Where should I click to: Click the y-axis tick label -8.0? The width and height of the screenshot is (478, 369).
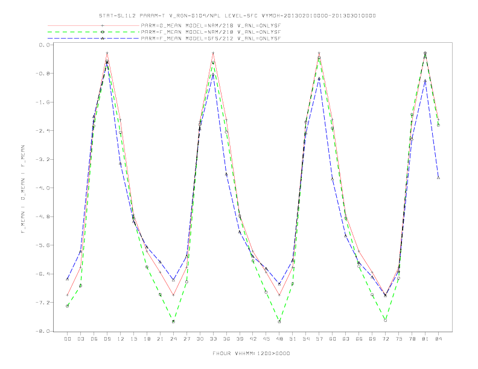pos(43,331)
